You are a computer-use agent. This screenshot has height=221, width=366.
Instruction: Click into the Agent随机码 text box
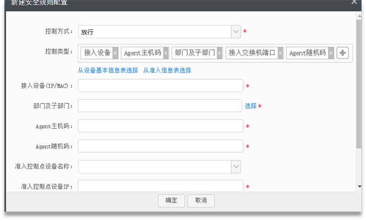[x=160, y=146]
